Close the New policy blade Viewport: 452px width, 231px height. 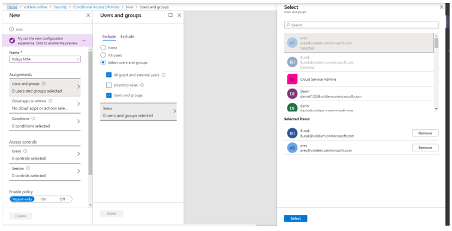pyautogui.click(x=88, y=15)
